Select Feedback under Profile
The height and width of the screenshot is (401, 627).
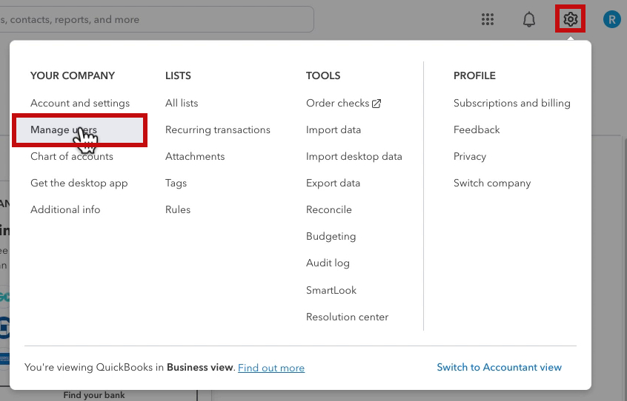tap(477, 129)
